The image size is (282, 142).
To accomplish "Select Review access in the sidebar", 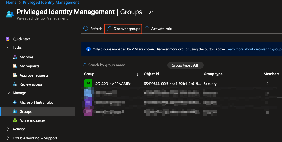I will click(x=31, y=84).
